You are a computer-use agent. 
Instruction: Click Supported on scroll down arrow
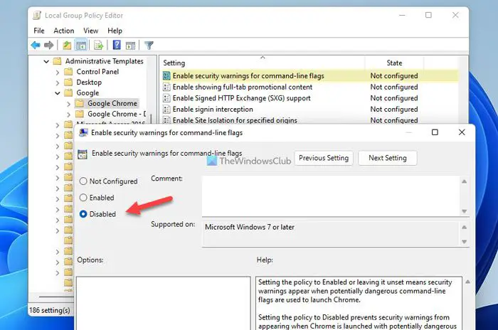click(x=465, y=242)
